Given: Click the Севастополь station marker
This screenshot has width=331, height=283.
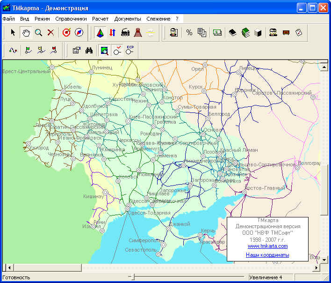Looking at the screenshot, I should [x=158, y=254].
